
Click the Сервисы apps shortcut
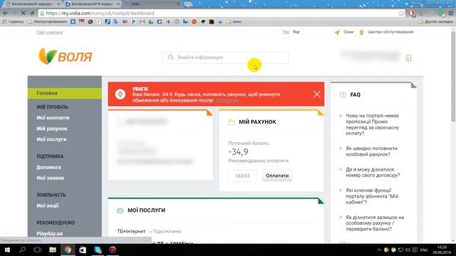click(x=13, y=21)
